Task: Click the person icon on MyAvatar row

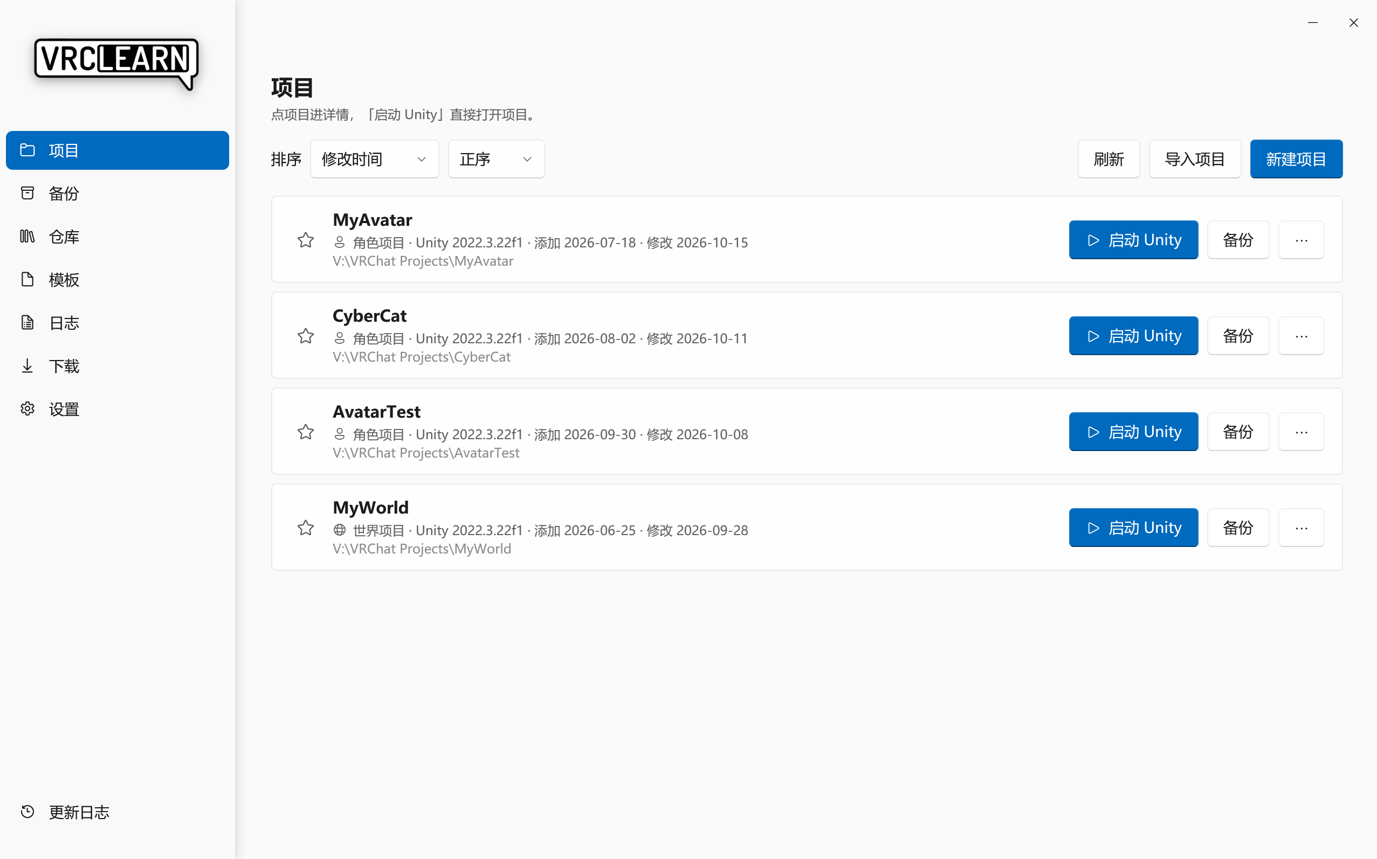Action: [x=339, y=243]
